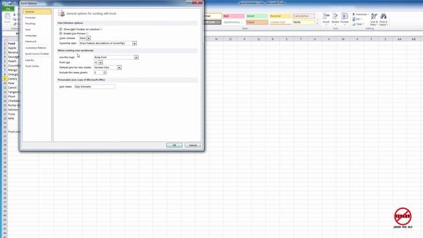Click the Format cells icon
The height and width of the screenshot is (238, 423).
coord(344,16)
